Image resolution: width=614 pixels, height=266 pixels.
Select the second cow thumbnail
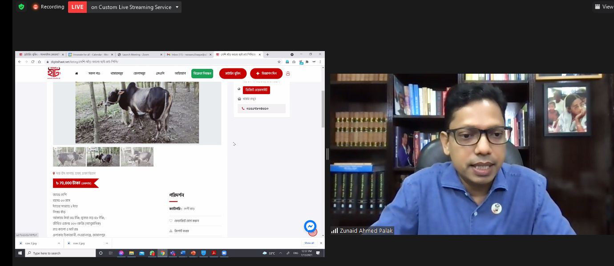pos(103,157)
